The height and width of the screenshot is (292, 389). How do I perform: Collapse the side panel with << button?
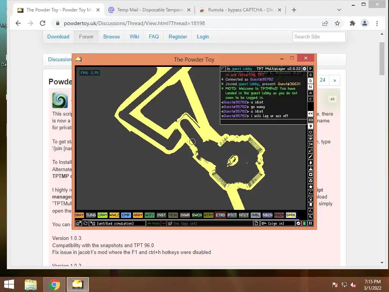pyautogui.click(x=310, y=113)
